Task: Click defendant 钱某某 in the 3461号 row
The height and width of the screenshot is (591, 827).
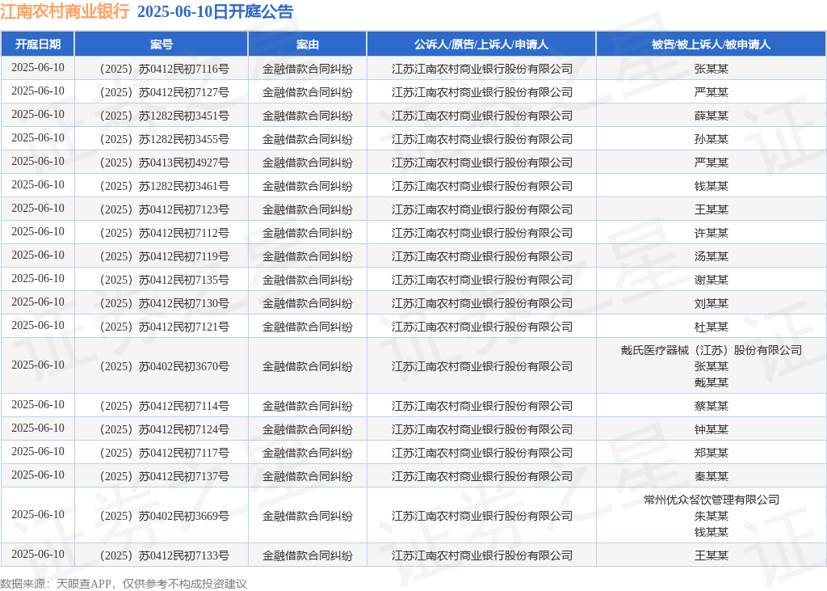Action: tap(711, 186)
